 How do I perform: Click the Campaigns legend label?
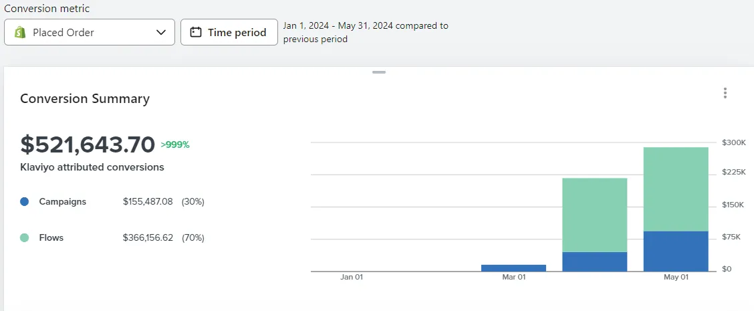point(62,201)
